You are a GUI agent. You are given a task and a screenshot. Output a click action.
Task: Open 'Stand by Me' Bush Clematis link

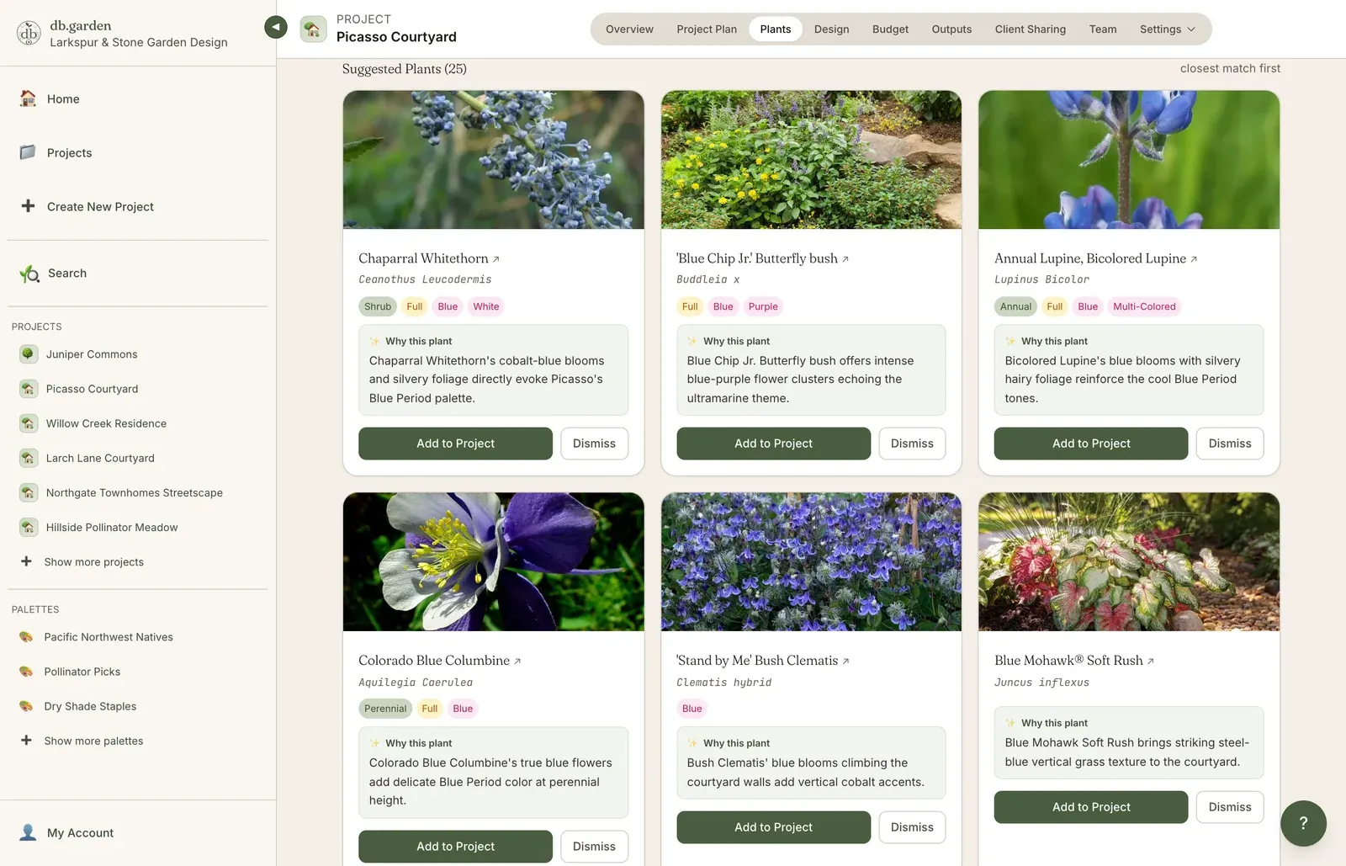pyautogui.click(x=763, y=661)
